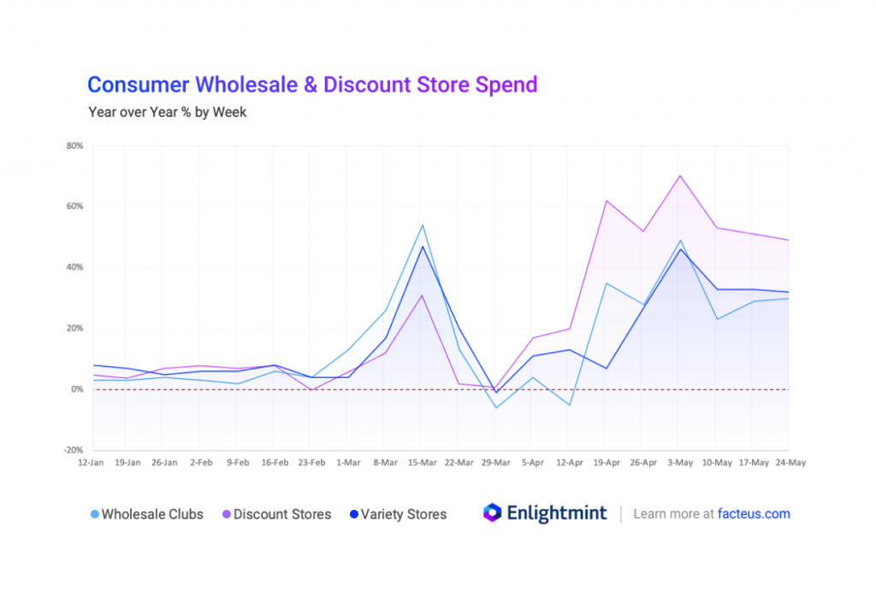Screen dimensions: 876x592
Task: Select the Discount Stores point at 19-Apr
Action: (x=607, y=201)
